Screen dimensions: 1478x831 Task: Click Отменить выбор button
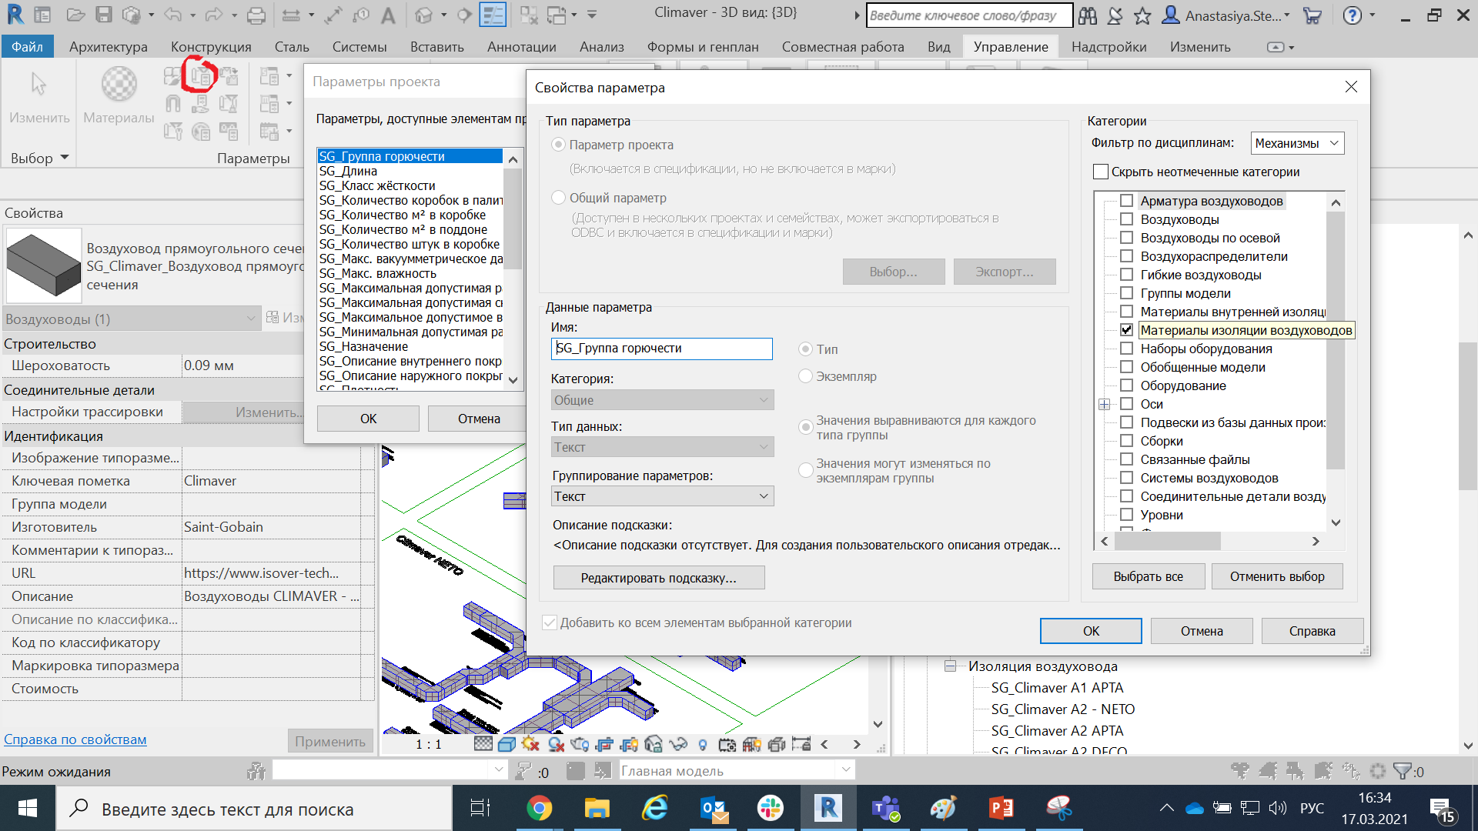pos(1277,576)
